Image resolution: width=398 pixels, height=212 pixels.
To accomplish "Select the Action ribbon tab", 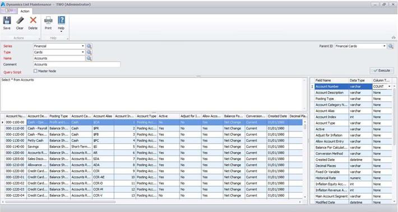I will point(25,11).
